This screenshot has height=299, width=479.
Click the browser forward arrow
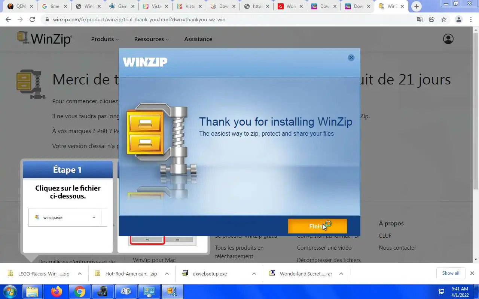(x=20, y=19)
